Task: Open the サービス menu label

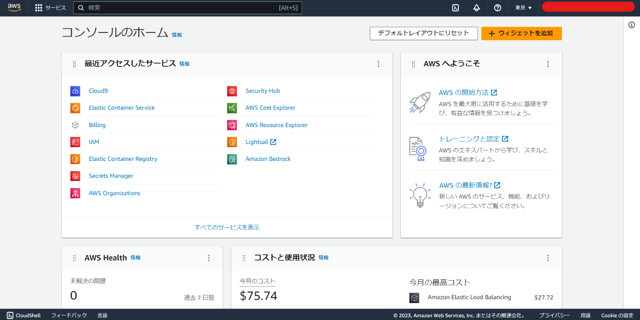Action: coord(55,8)
